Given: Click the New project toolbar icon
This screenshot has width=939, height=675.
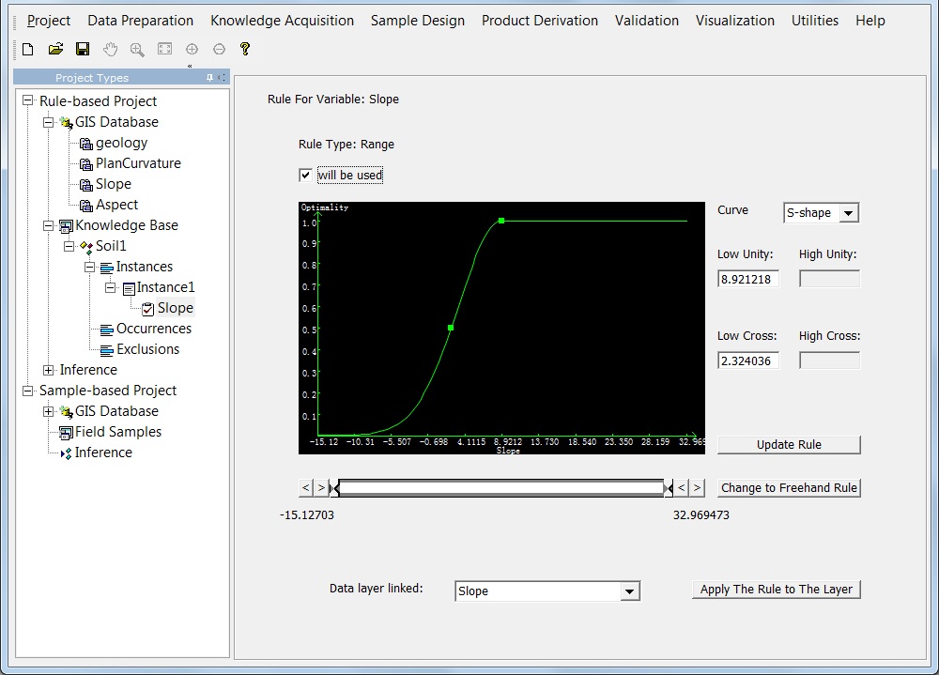Looking at the screenshot, I should coord(27,49).
